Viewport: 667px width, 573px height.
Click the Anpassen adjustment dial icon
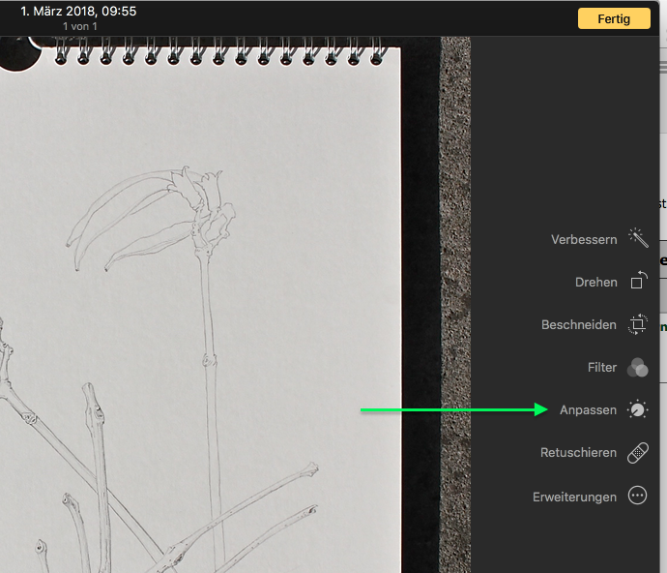pyautogui.click(x=637, y=410)
